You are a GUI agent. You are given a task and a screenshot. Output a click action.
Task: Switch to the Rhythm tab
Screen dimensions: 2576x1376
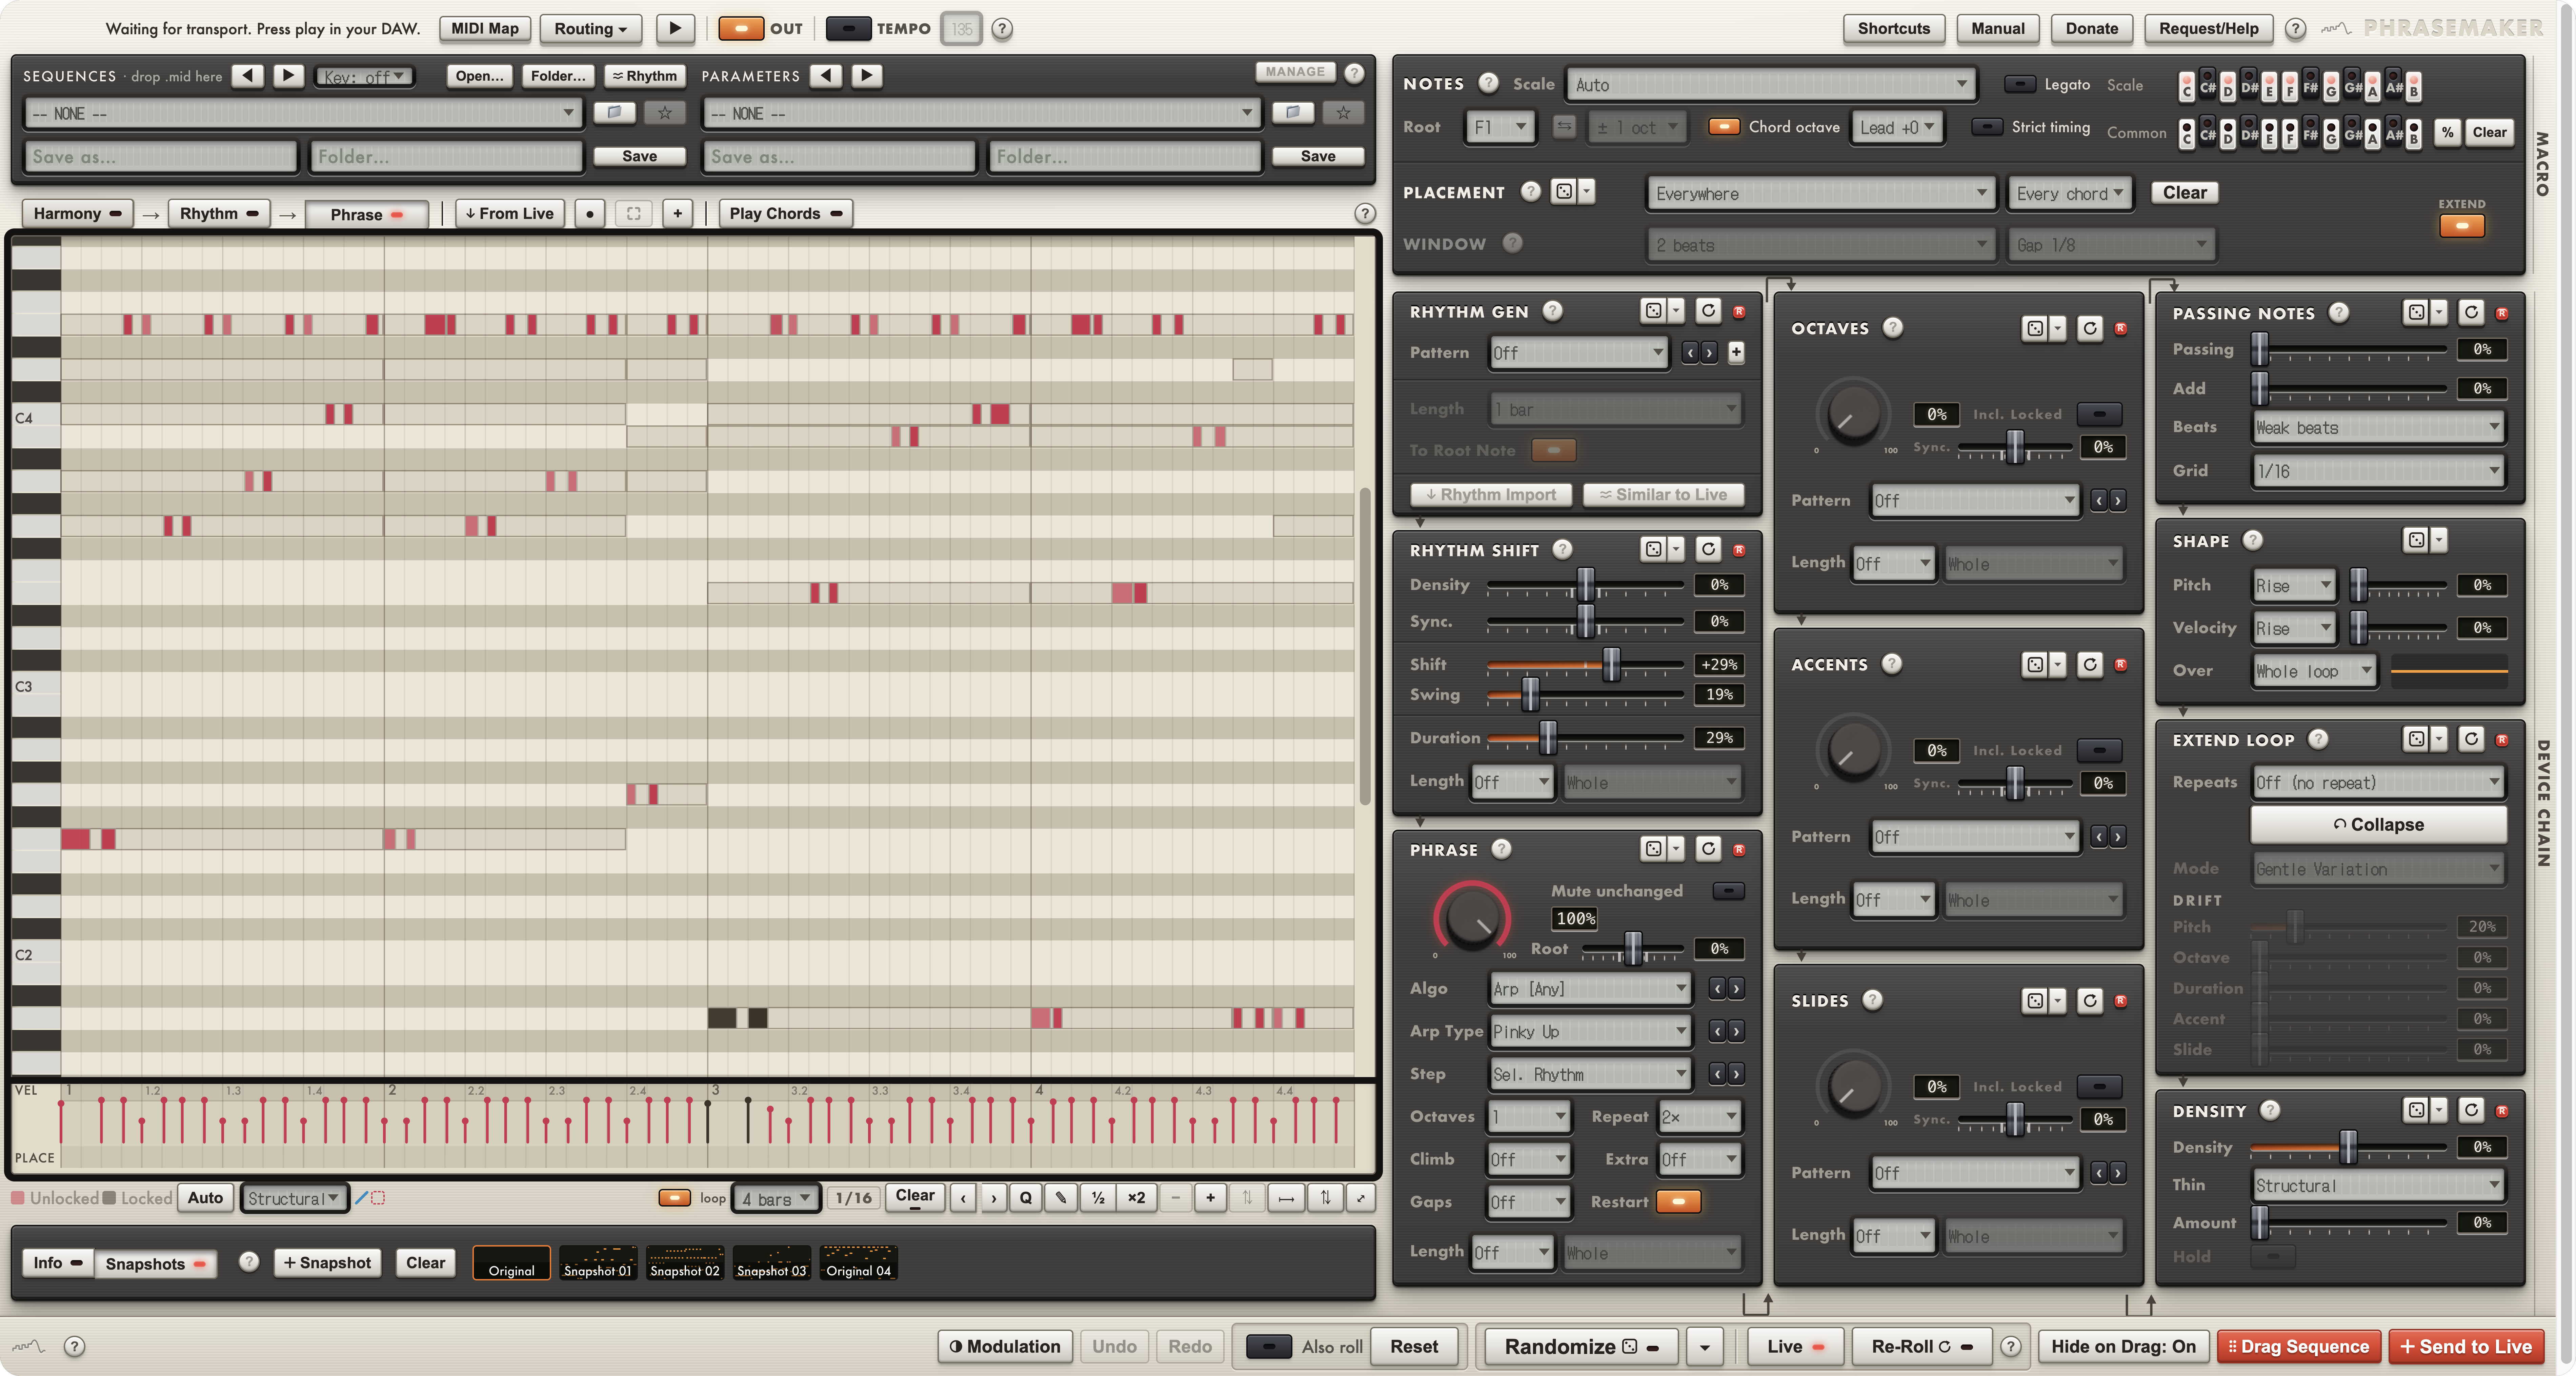[219, 213]
